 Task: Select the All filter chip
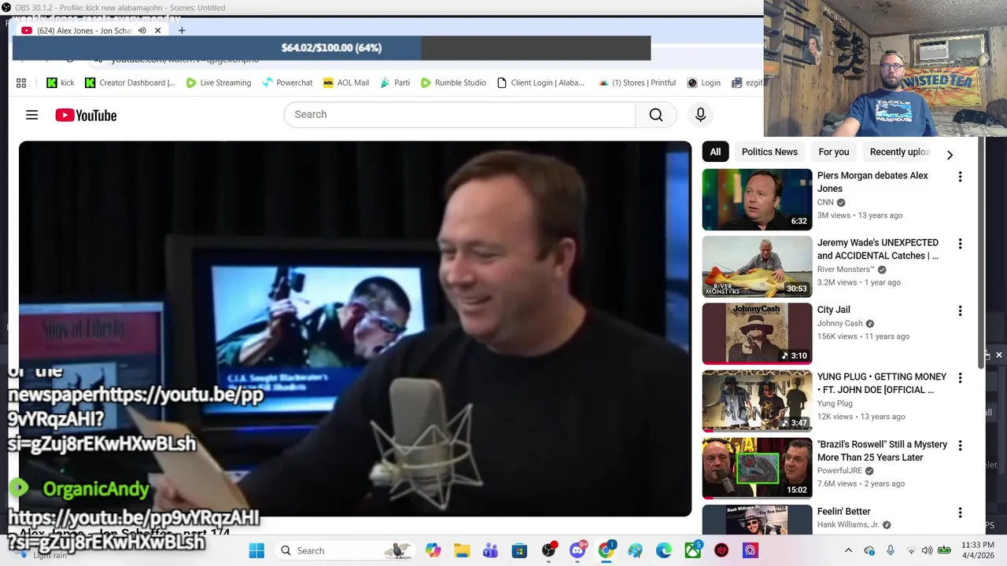click(x=715, y=152)
